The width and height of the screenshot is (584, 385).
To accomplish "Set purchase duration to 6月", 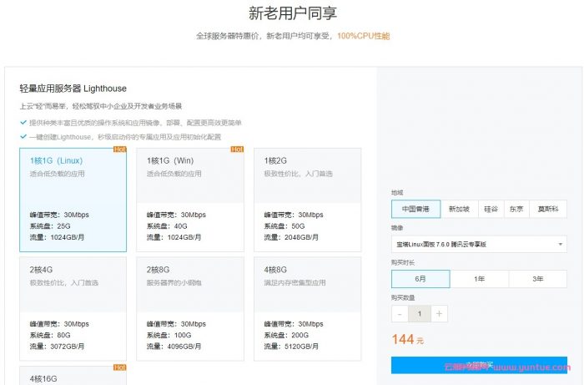I will click(420, 279).
